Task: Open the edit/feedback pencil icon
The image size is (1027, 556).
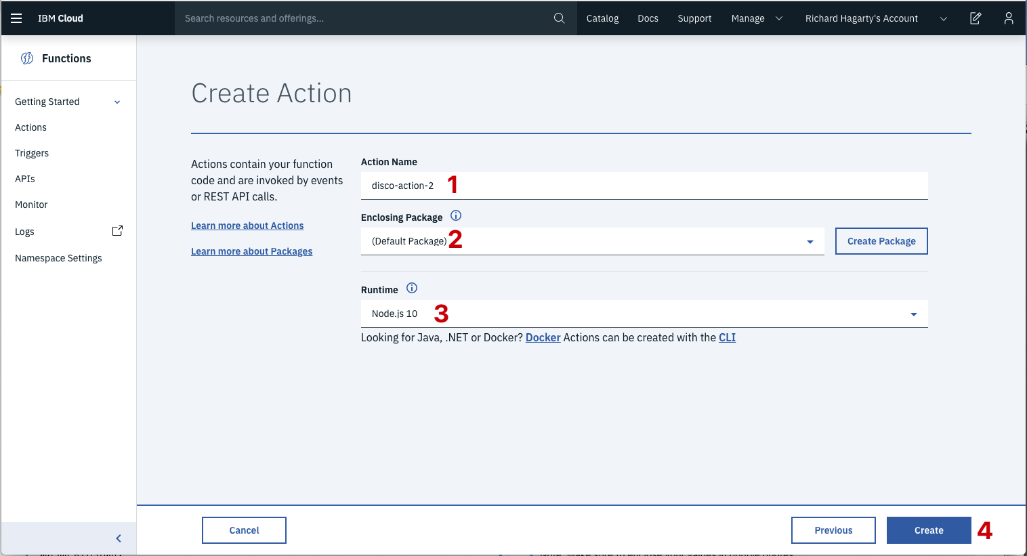Action: [x=976, y=18]
